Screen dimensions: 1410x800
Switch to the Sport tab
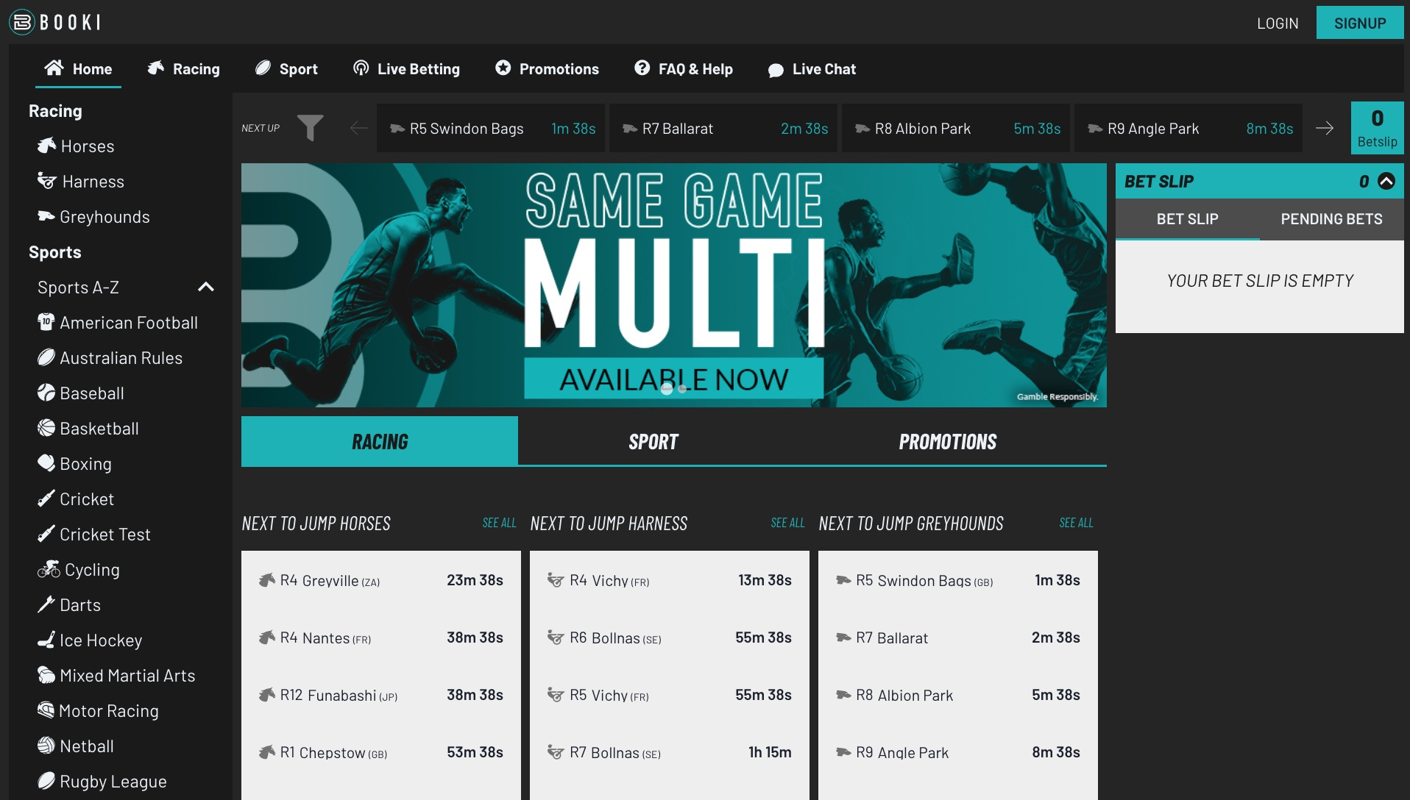[x=653, y=441]
